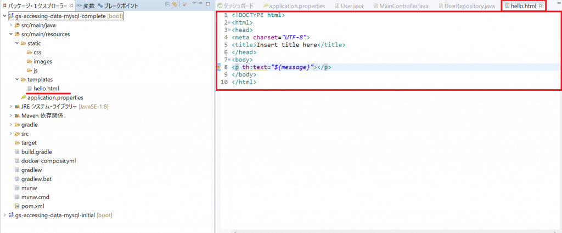Show the ブレークポイント view

pos(118,5)
